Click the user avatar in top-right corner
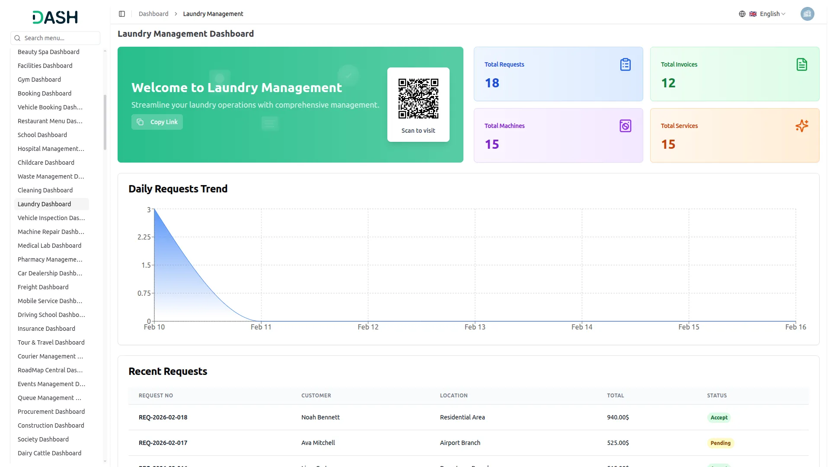The width and height of the screenshot is (830, 467). (x=808, y=13)
